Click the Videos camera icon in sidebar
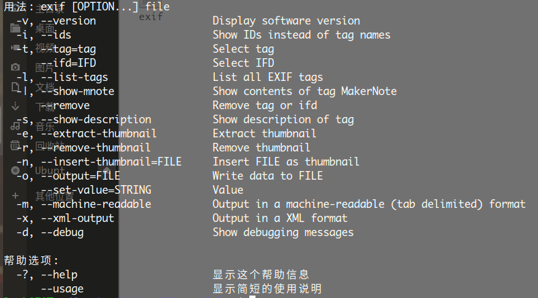 pos(15,48)
